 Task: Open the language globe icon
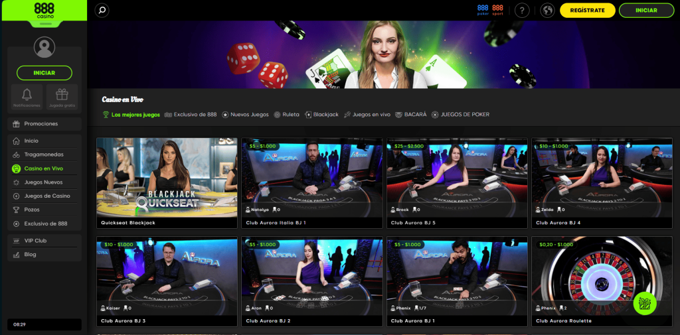[548, 11]
